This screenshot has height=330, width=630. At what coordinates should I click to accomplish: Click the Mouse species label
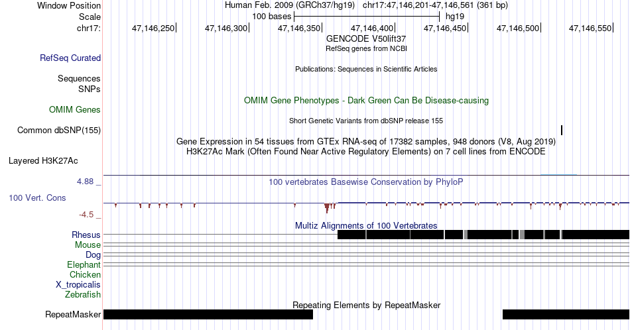88,245
